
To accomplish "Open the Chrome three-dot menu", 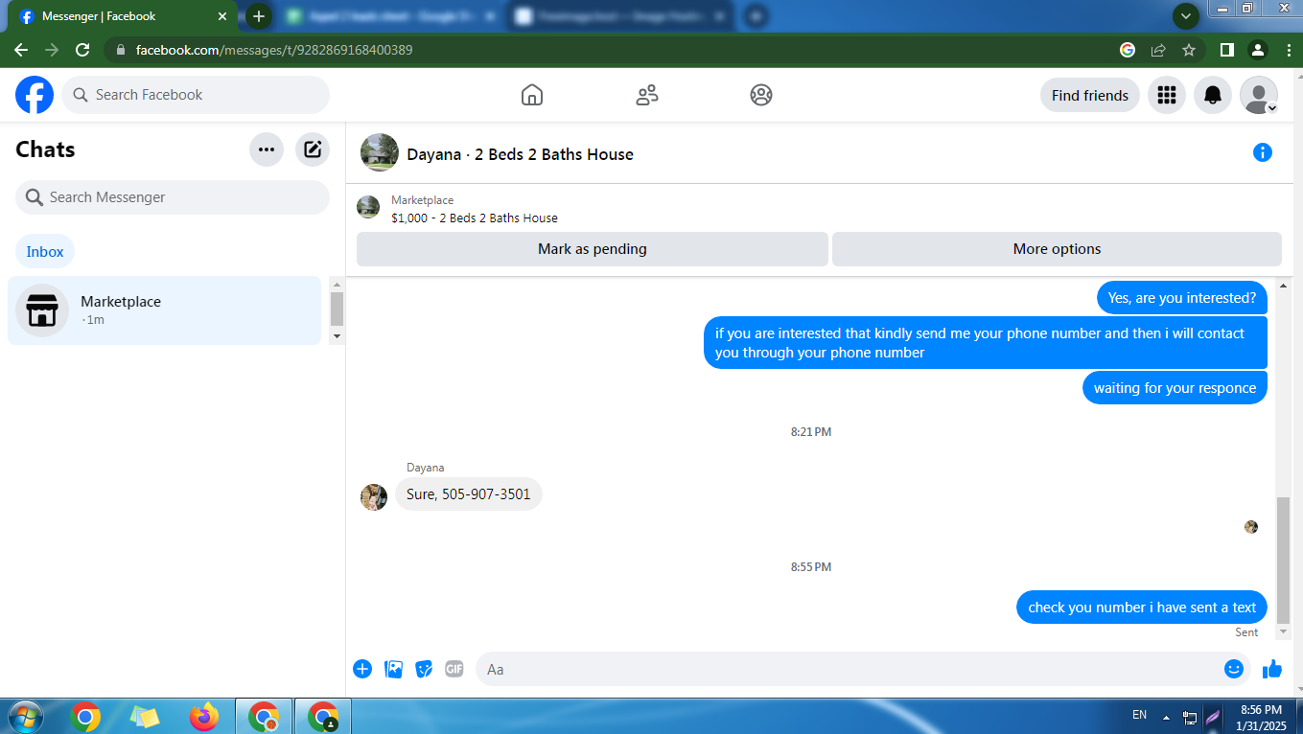I will click(1288, 50).
